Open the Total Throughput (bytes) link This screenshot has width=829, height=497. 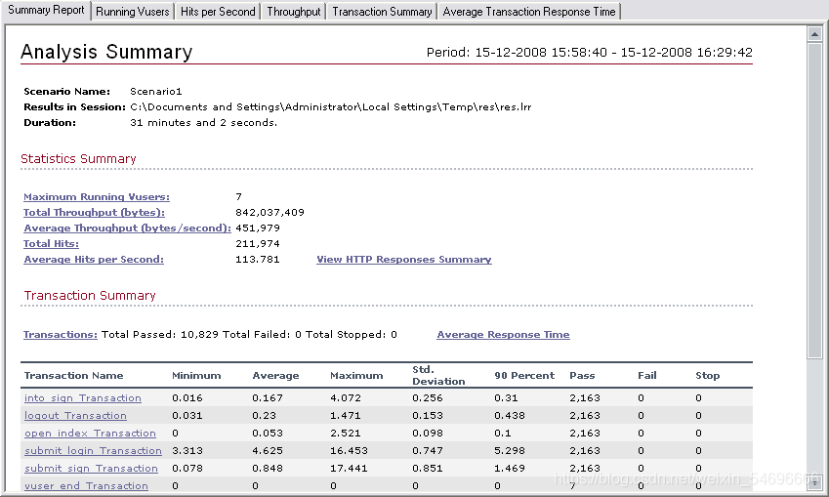click(94, 213)
